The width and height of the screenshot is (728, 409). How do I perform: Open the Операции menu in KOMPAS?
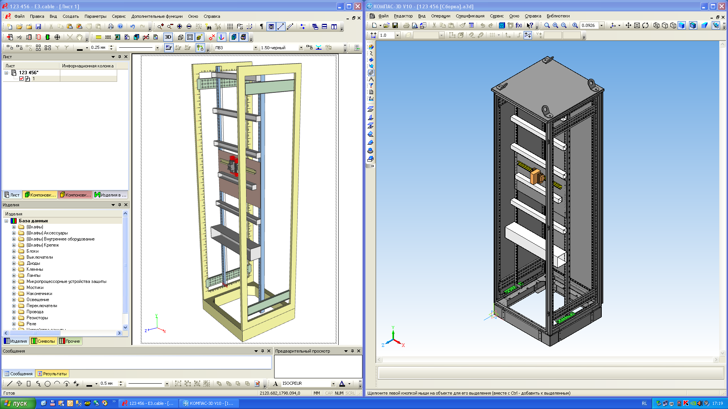(440, 16)
